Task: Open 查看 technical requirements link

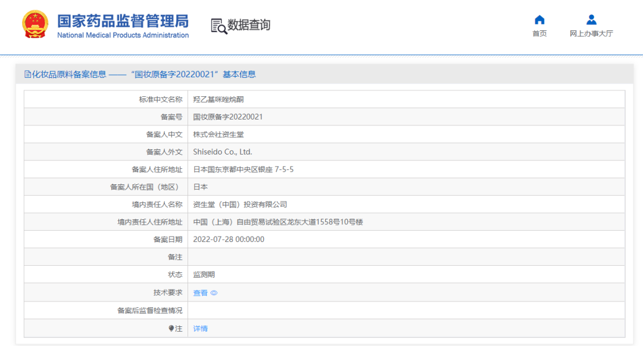Action: click(201, 292)
